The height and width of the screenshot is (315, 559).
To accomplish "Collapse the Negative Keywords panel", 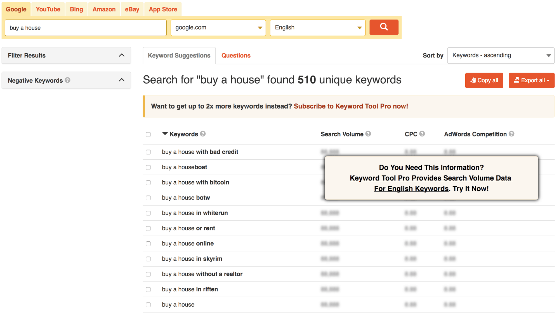I will 122,80.
